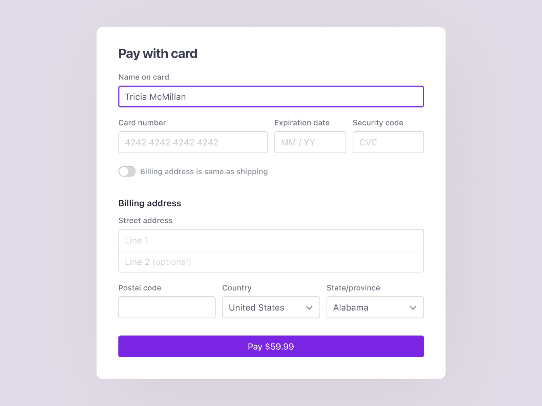Enable billing address same as shipping toggle
Viewport: 542px width, 406px height.
(127, 172)
